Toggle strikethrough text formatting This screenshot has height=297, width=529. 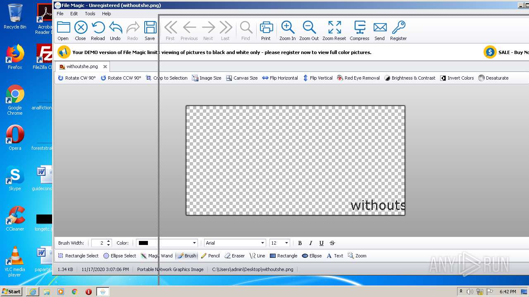pyautogui.click(x=332, y=243)
